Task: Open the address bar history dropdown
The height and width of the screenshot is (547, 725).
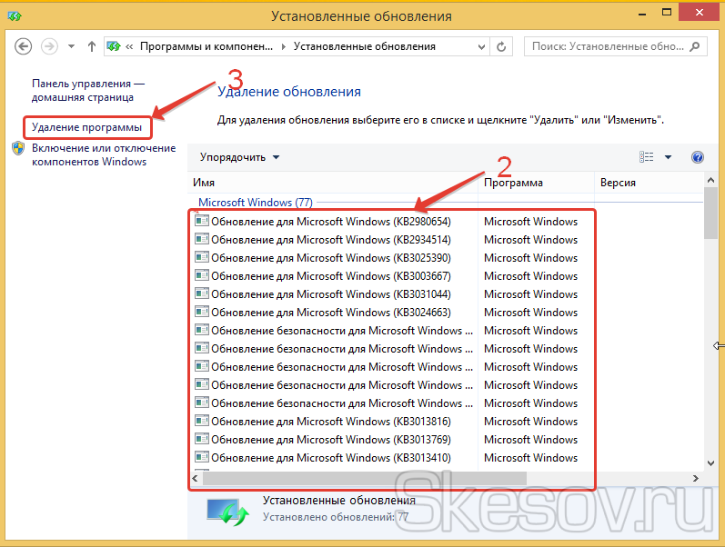Action: [479, 46]
